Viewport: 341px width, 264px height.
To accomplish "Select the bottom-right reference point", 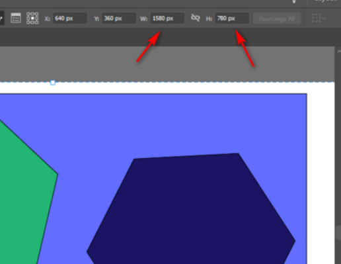I will (36, 22).
